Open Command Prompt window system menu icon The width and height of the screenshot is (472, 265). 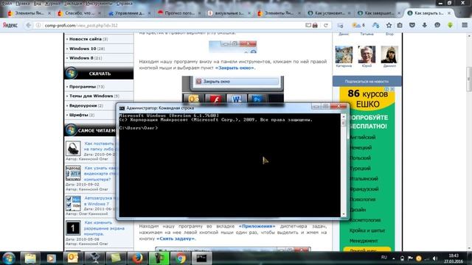pos(122,108)
